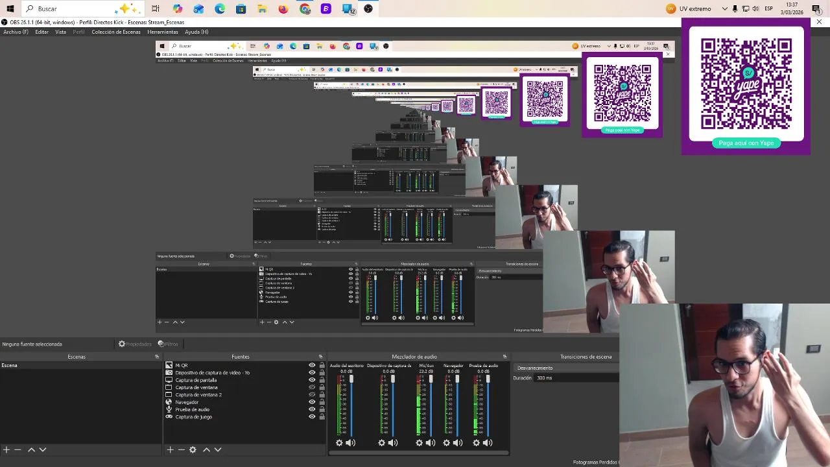830x467 pixels.
Task: Open audio settings gear for Mic/Aux channel
Action: [x=419, y=442]
